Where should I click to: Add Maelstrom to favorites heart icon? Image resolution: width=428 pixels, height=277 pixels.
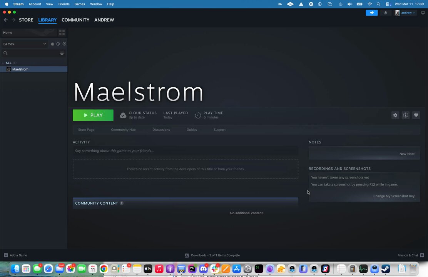click(x=416, y=115)
